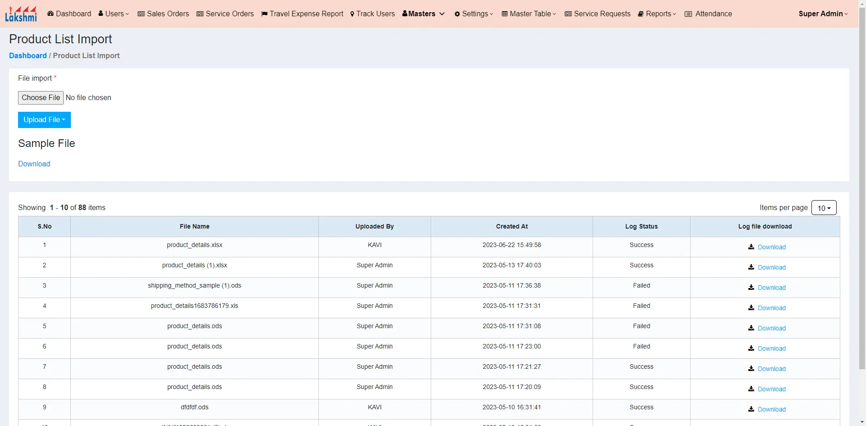866x426 pixels.
Task: Click download icon for row 1 product_details.xlsx
Action: 751,247
